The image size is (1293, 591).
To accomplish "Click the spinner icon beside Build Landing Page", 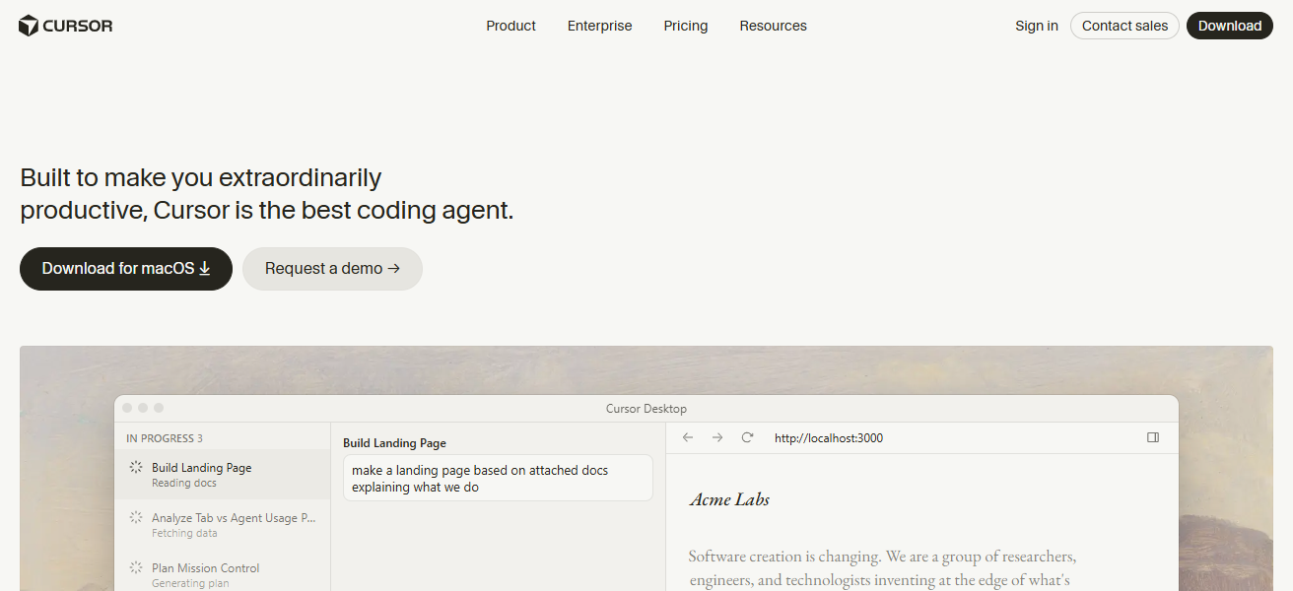I will (x=136, y=467).
